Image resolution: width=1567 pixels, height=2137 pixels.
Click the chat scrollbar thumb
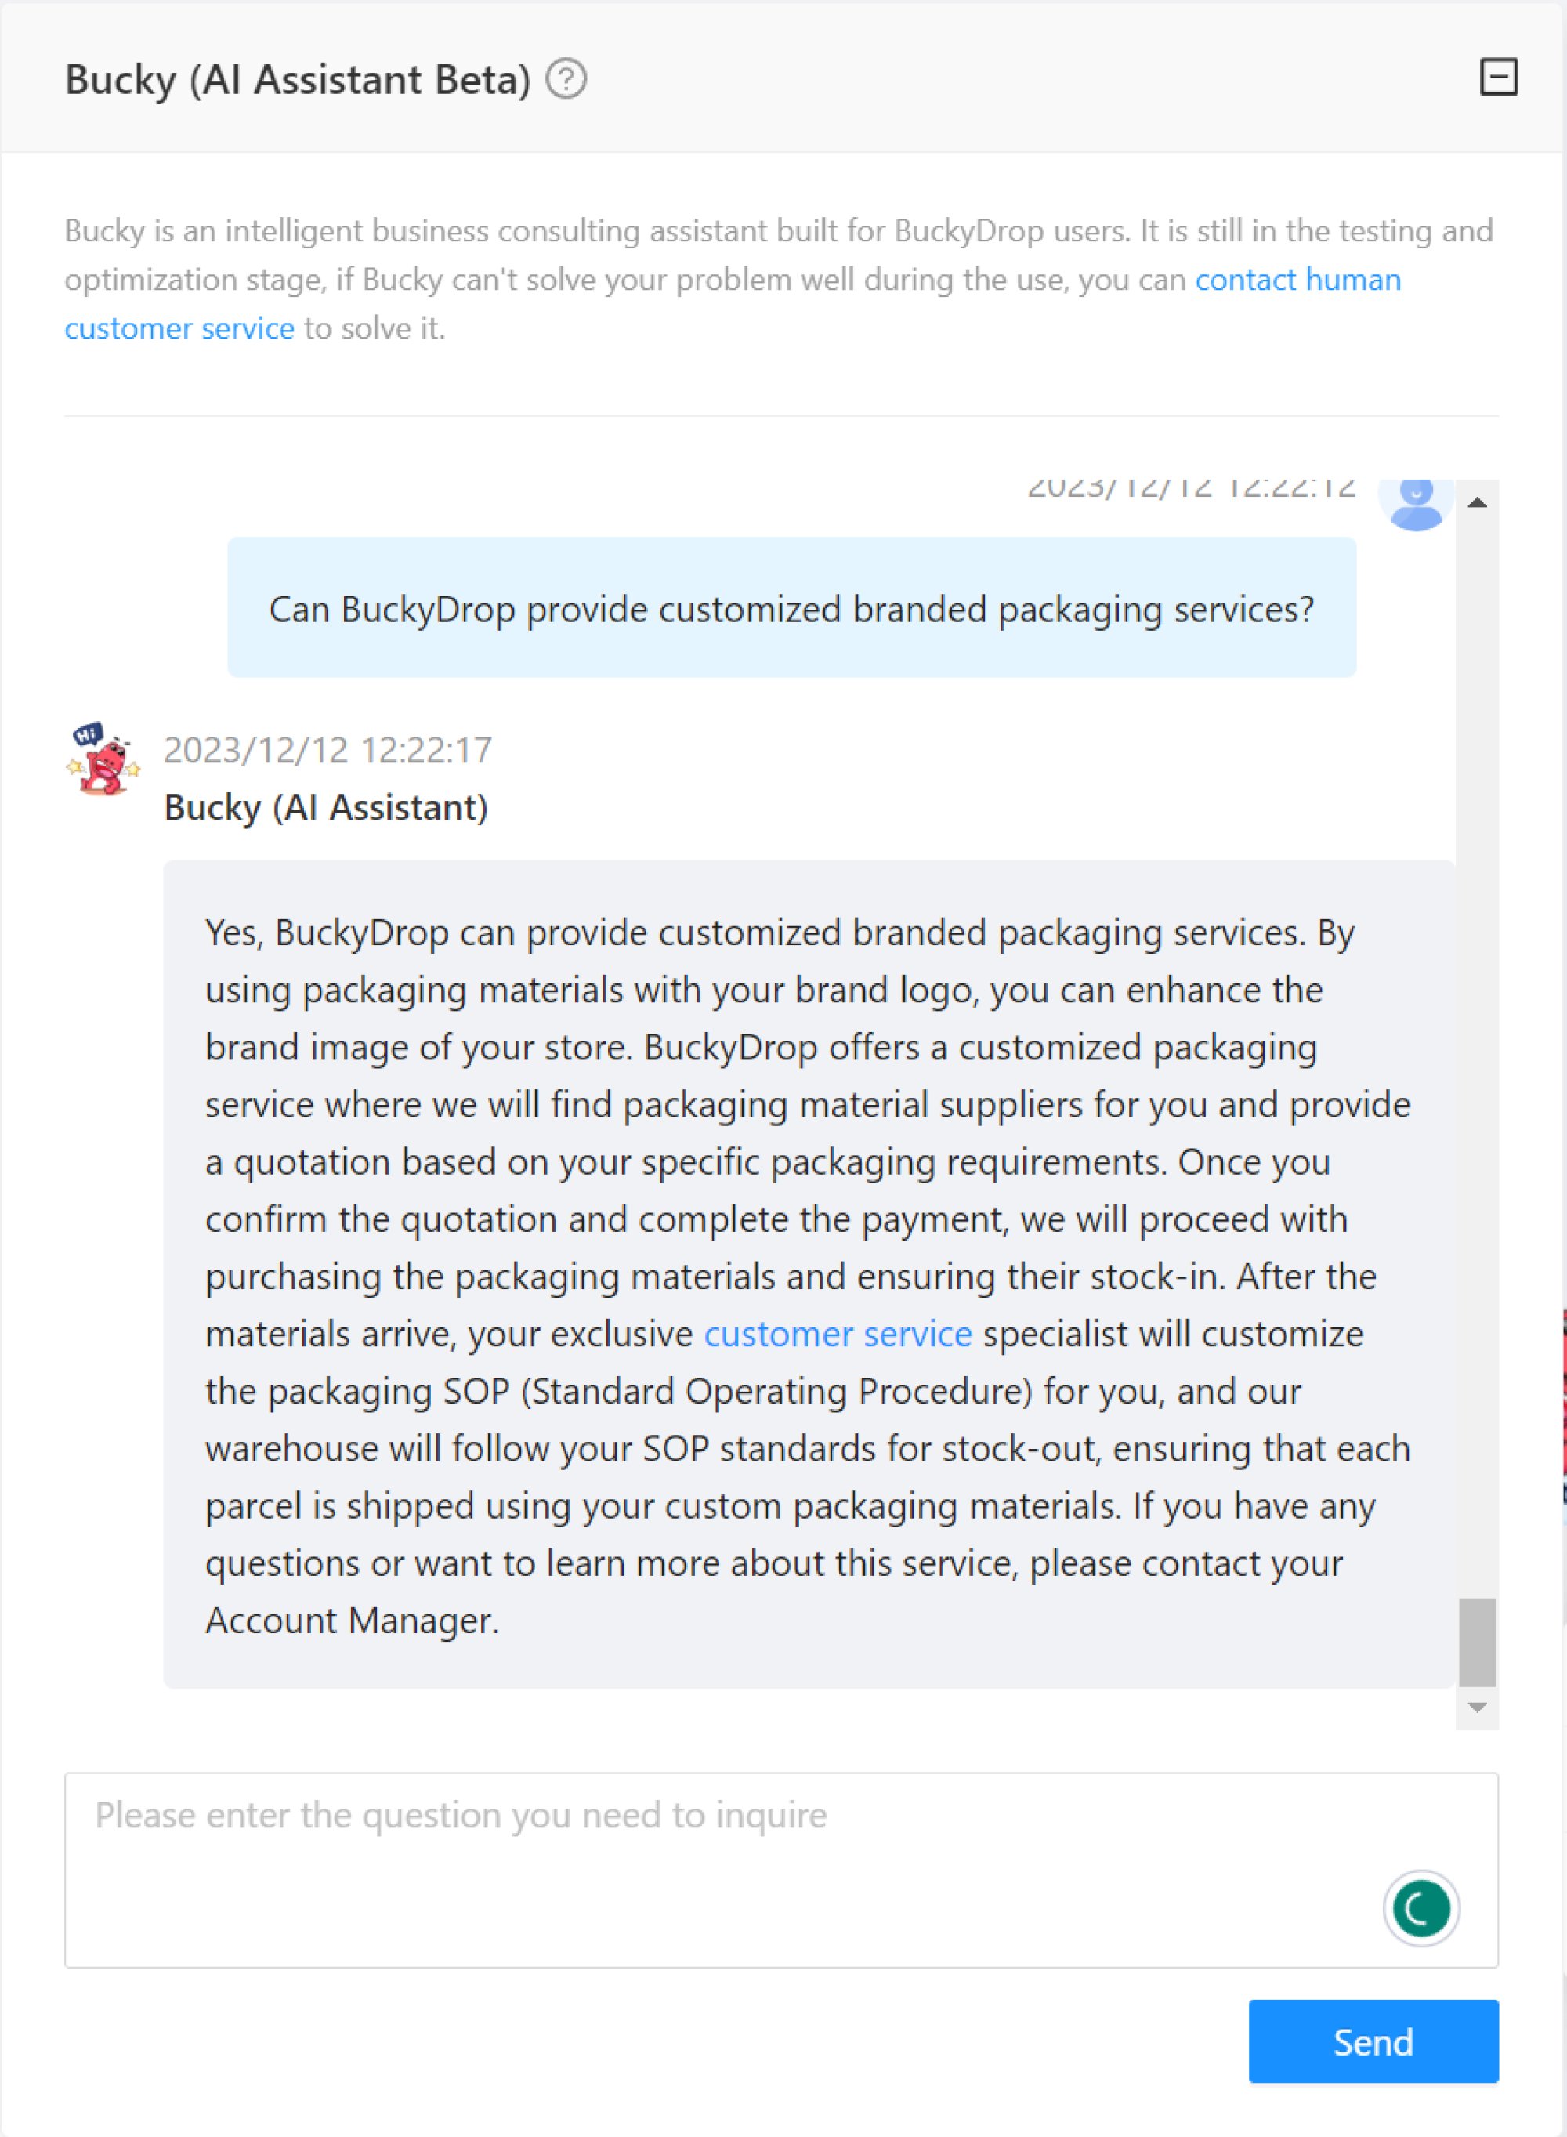(1477, 1642)
